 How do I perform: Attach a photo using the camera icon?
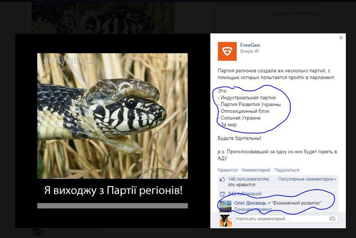pos(333,219)
